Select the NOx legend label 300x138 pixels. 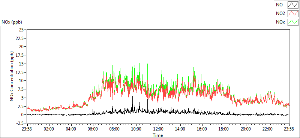[x=280, y=22]
